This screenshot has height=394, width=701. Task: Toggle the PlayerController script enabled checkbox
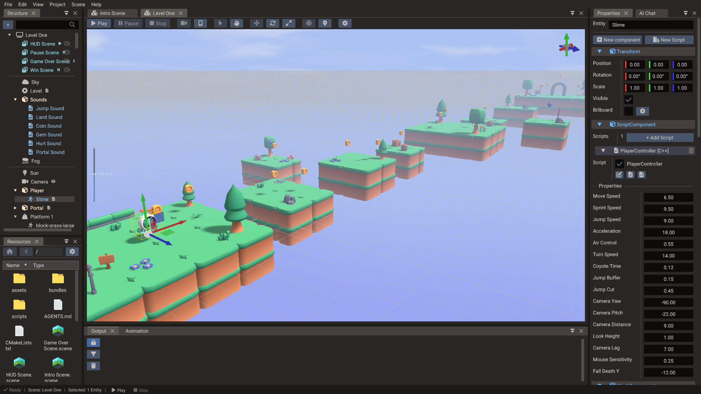pos(620,164)
